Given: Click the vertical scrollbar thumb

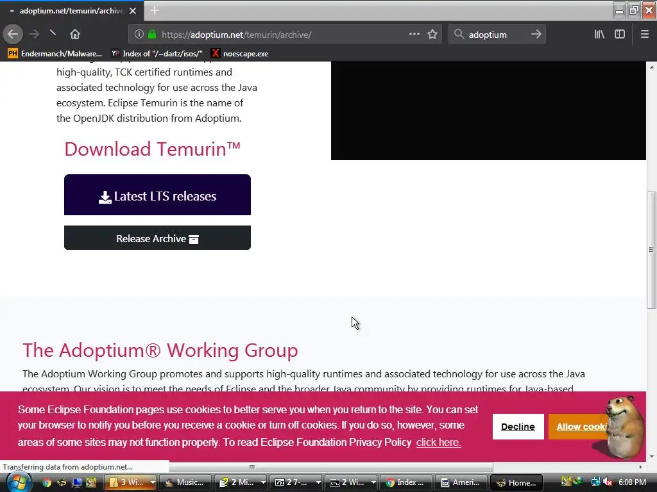Looking at the screenshot, I should [651, 250].
